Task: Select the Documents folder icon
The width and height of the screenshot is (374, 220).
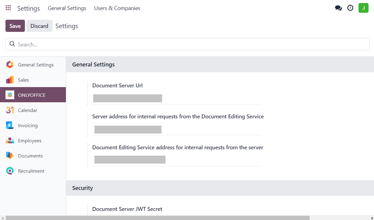Action: point(10,156)
